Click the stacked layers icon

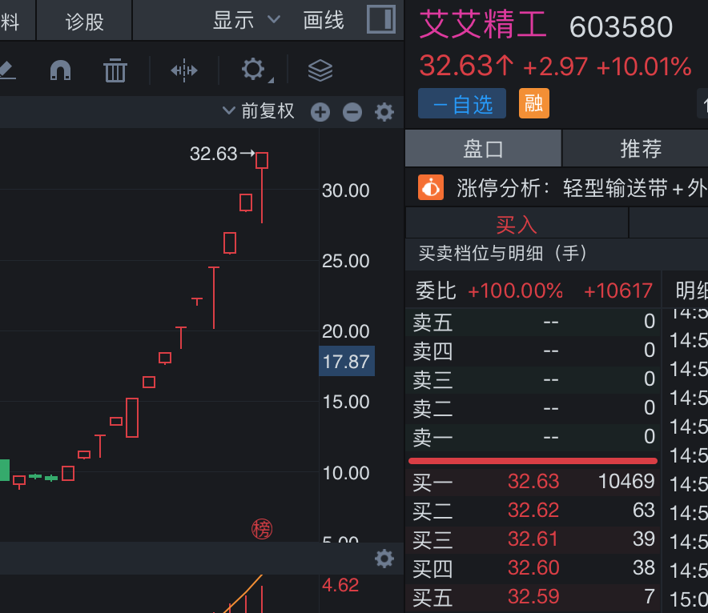click(320, 70)
